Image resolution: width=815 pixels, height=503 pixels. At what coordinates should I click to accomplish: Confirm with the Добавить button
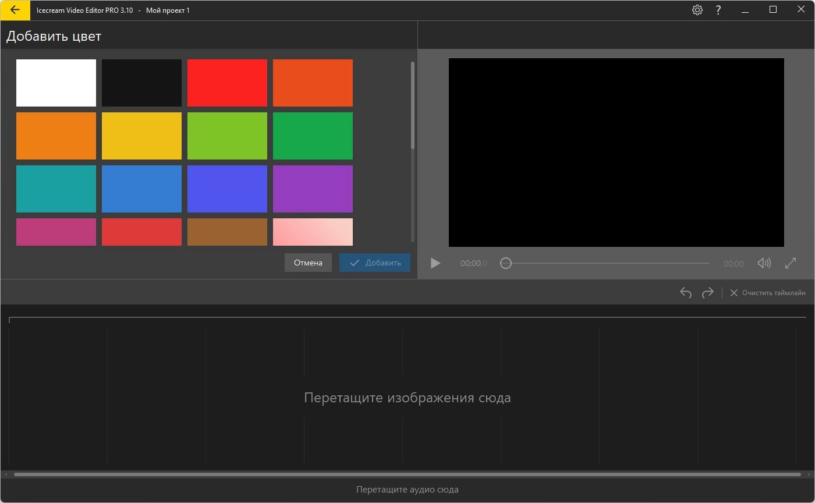[x=375, y=263]
